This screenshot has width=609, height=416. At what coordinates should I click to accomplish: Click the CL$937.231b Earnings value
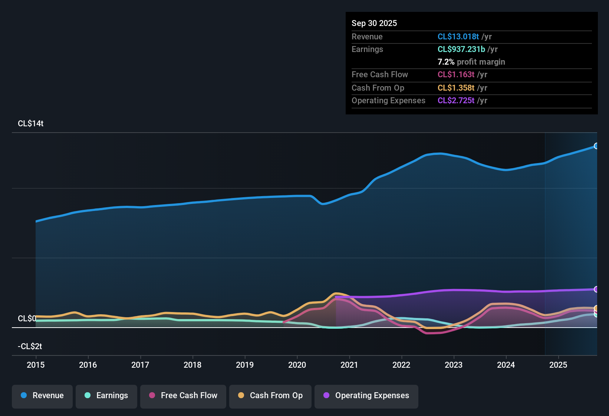(461, 49)
